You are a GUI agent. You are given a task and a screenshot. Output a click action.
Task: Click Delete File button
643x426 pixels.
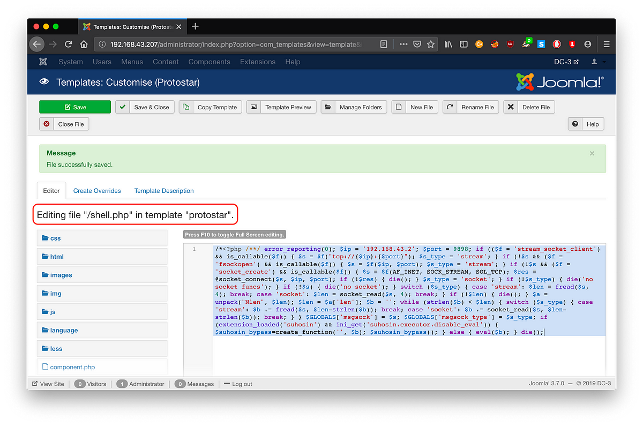529,107
